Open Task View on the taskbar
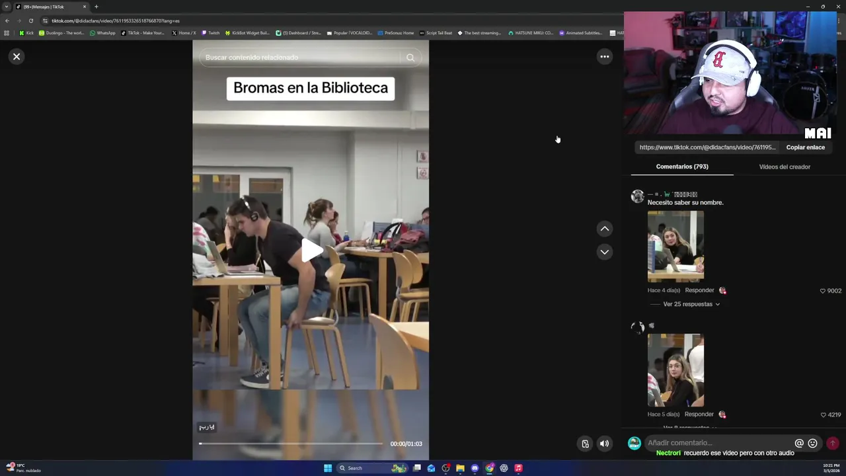The image size is (846, 476). [x=417, y=468]
